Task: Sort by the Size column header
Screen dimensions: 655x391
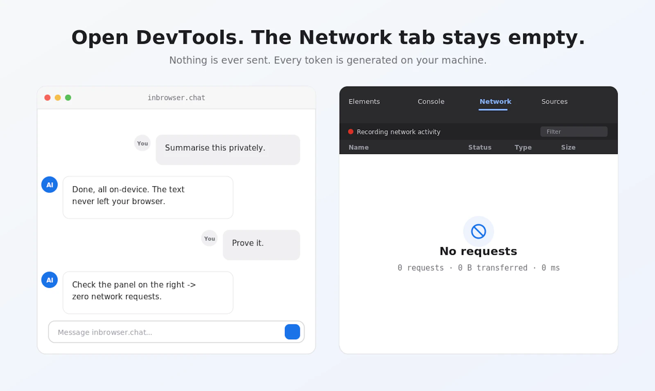Action: point(568,147)
